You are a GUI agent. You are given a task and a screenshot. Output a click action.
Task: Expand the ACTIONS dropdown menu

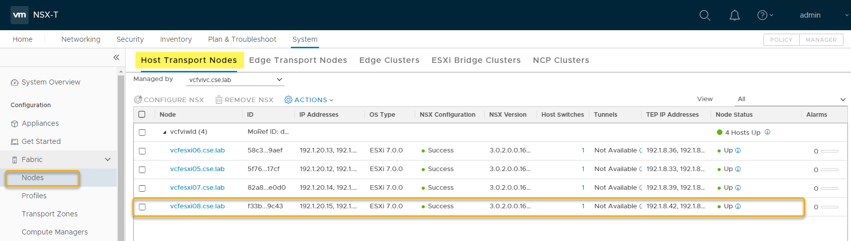coord(309,100)
